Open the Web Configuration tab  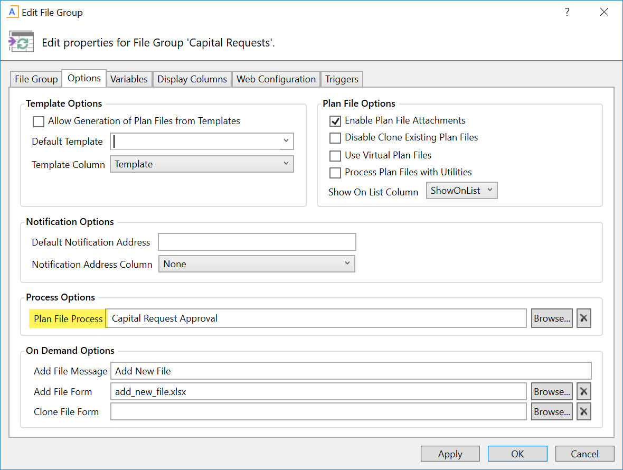click(276, 79)
